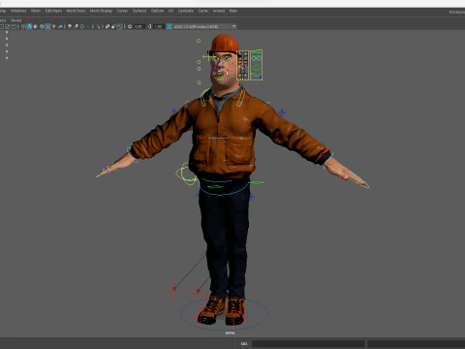Toggle the safe action overlay icon

(7, 26)
